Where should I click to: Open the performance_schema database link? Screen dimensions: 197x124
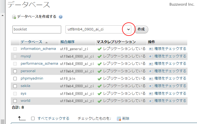(x=39, y=64)
